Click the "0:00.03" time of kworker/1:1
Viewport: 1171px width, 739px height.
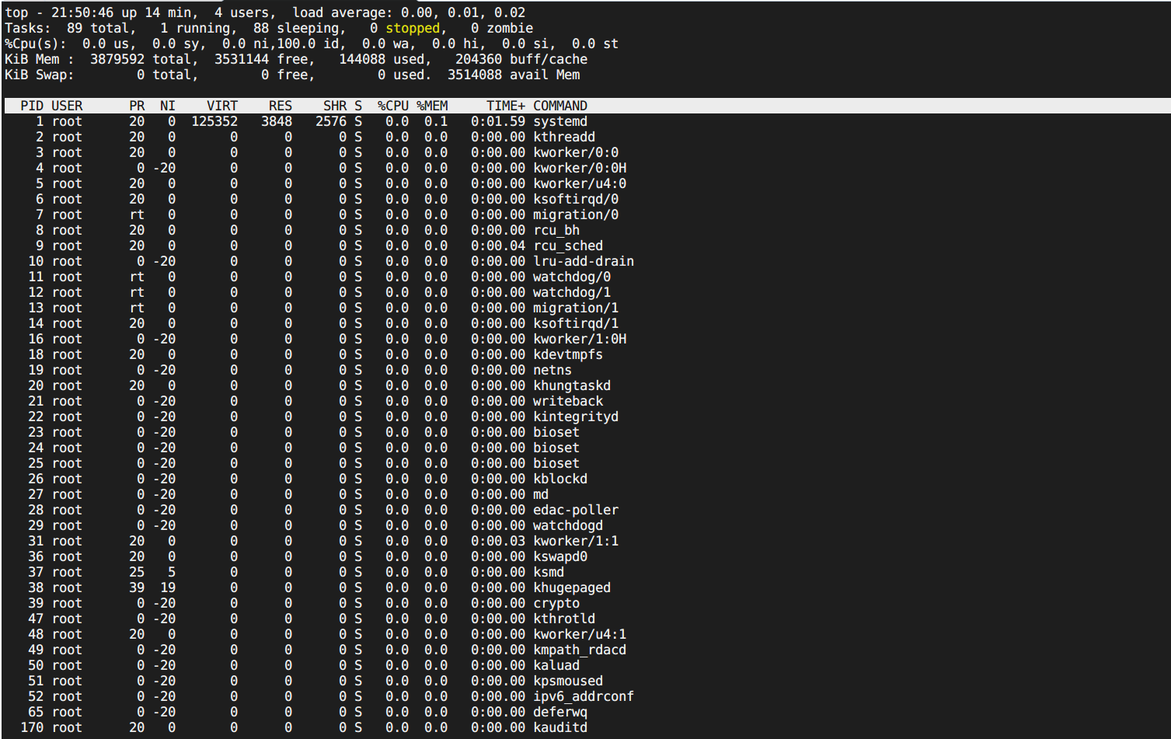(498, 541)
